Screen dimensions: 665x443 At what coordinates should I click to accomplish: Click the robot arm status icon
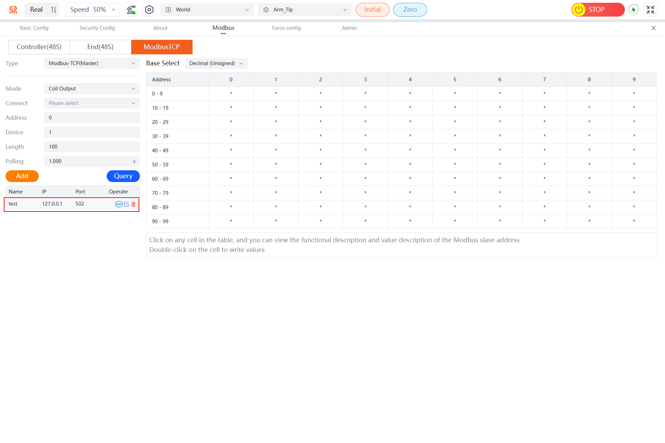(131, 10)
